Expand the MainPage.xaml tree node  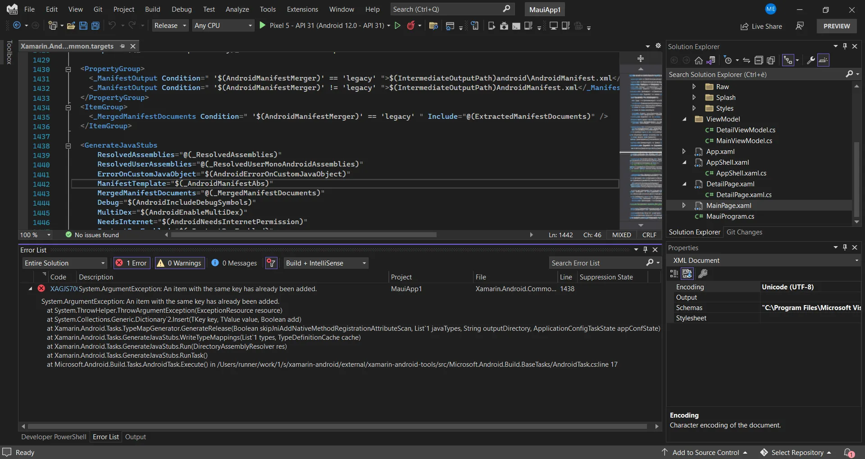coord(684,206)
